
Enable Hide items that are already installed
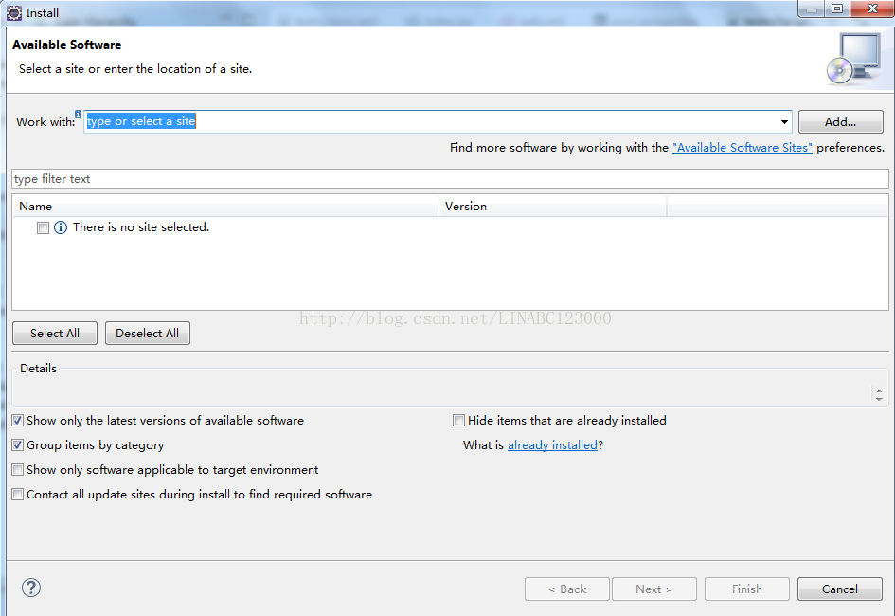coord(459,421)
